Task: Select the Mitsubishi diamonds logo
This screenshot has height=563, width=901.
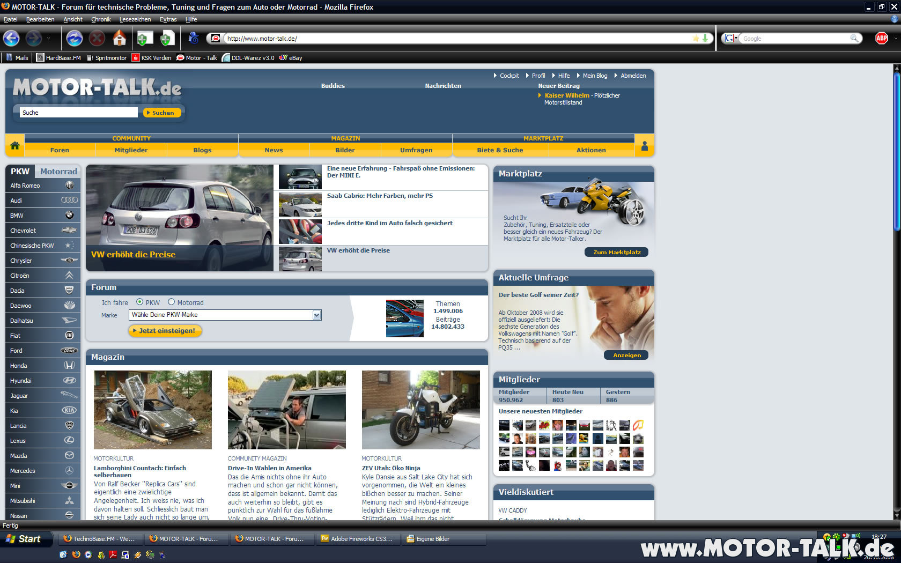Action: [69, 500]
